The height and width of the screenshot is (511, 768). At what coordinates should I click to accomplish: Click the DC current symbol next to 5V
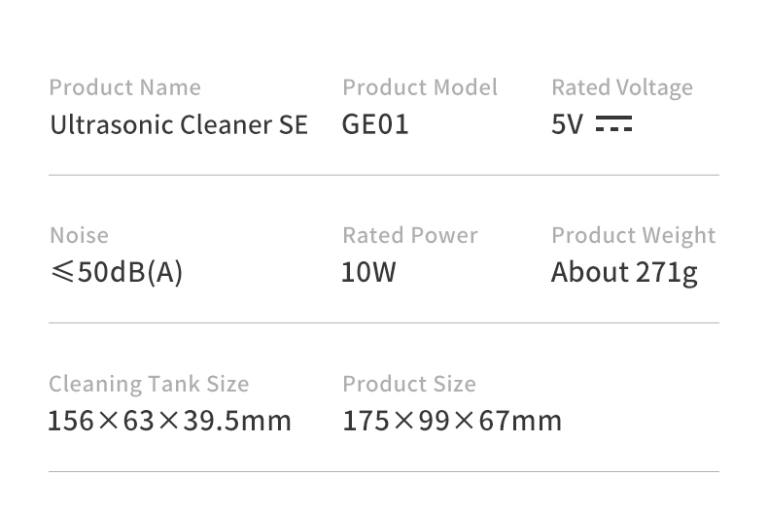(x=613, y=123)
